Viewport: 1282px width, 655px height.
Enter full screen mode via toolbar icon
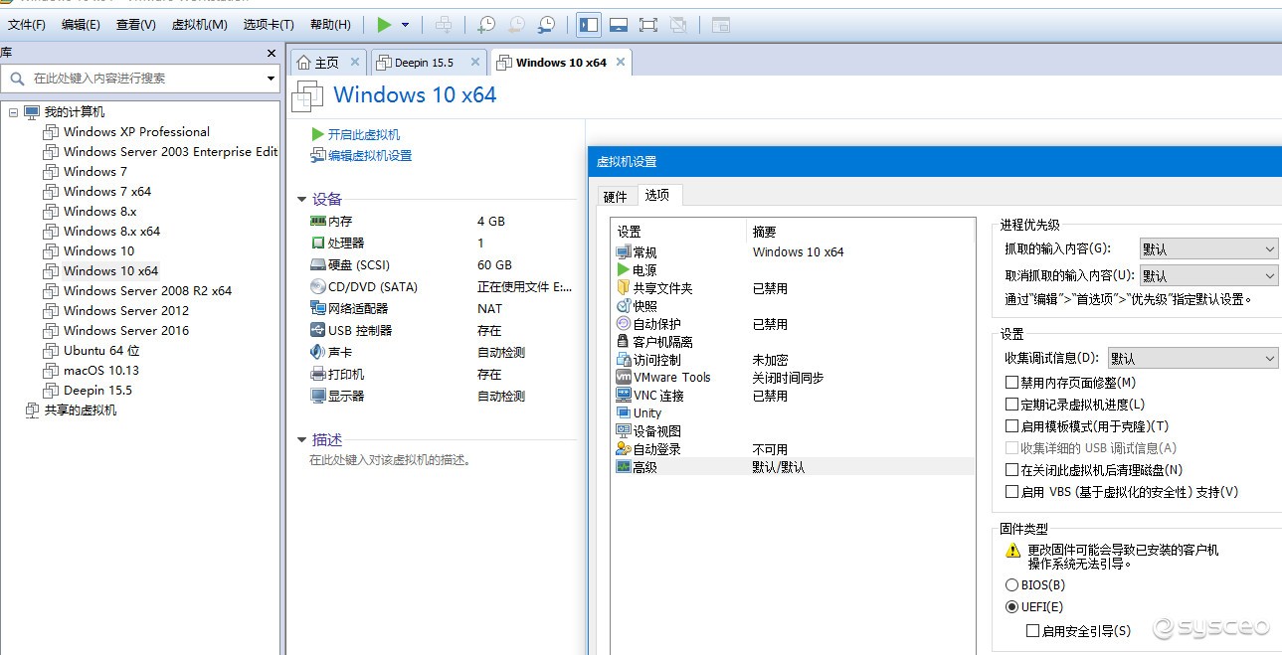[647, 25]
